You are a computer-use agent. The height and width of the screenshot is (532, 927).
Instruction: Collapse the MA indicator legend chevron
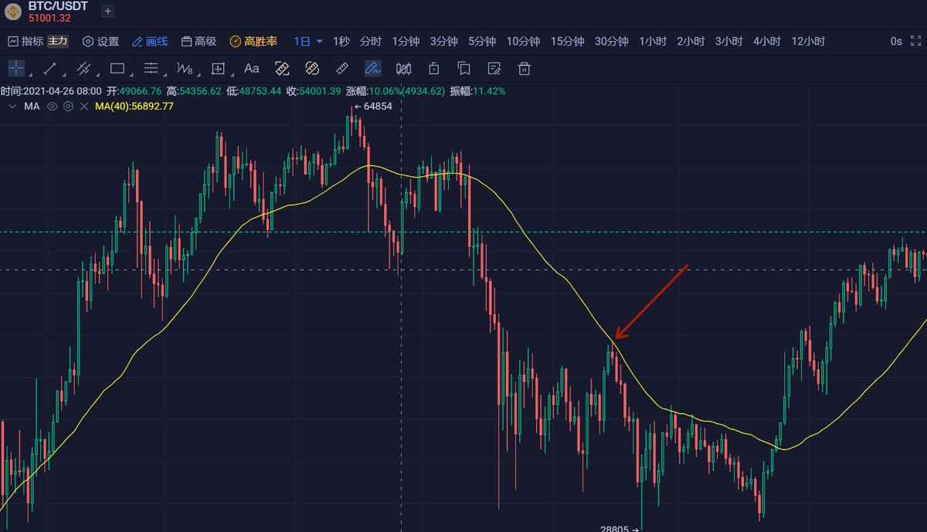click(12, 107)
